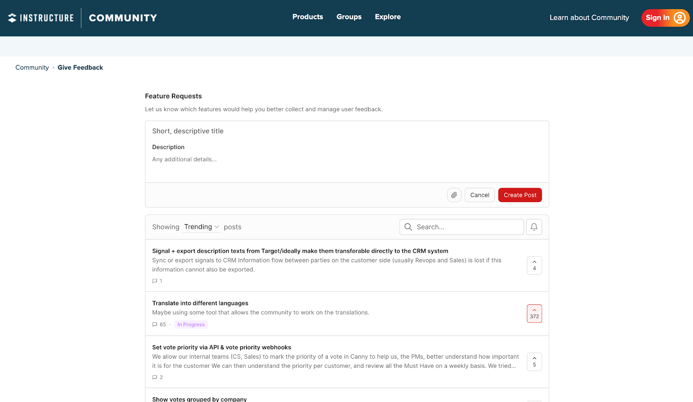Image resolution: width=693 pixels, height=402 pixels.
Task: Click the Feature Requests heading
Action: (173, 96)
